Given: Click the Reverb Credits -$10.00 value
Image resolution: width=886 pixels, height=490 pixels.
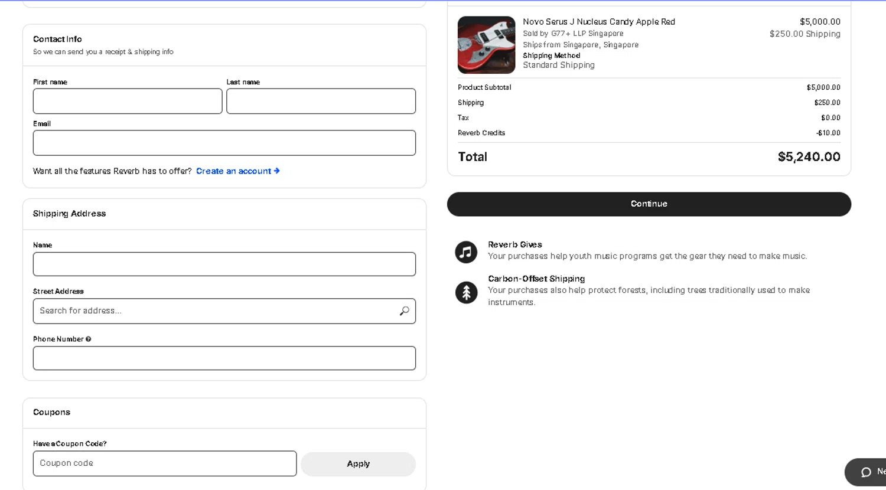Looking at the screenshot, I should pyautogui.click(x=828, y=133).
